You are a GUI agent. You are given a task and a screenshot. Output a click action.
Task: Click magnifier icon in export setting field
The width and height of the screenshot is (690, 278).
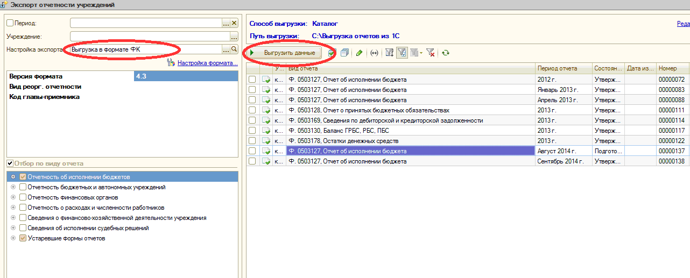click(234, 49)
